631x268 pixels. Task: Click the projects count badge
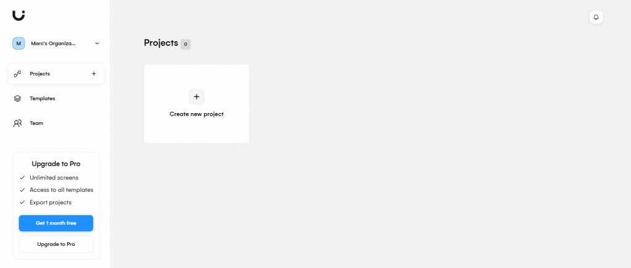185,44
